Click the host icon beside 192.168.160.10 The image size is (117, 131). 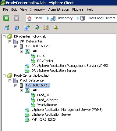(21, 86)
